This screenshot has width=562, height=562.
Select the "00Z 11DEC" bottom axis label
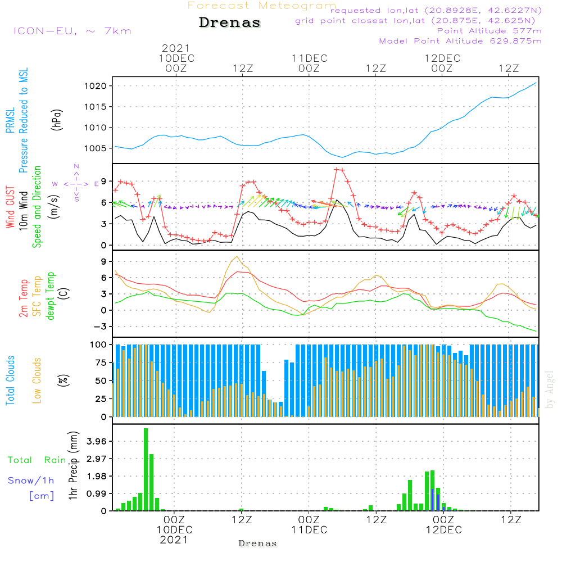pos(309,524)
